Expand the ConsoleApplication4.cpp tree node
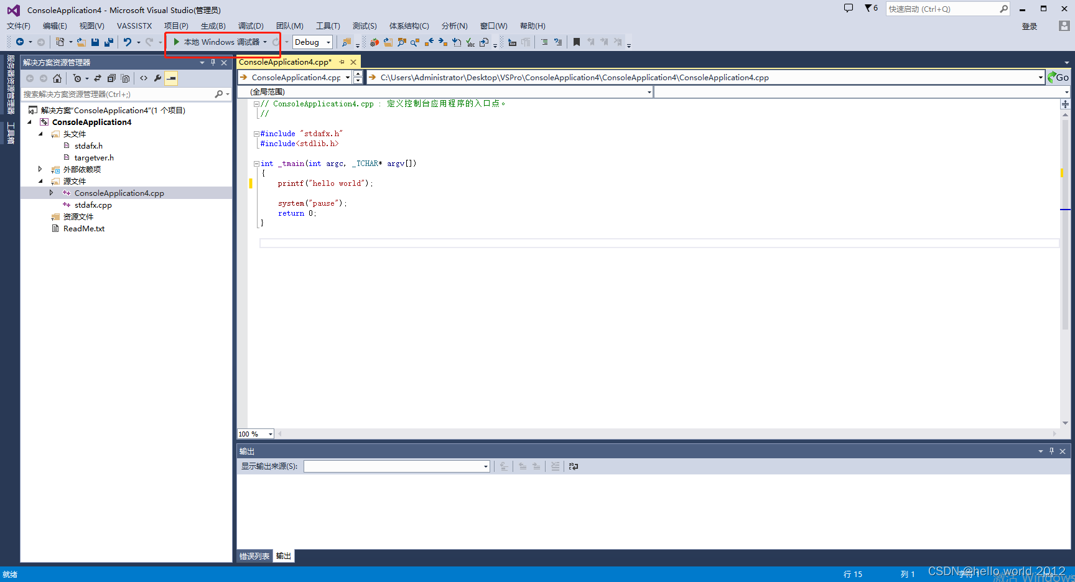Screen dimensions: 1075x582 (52, 193)
